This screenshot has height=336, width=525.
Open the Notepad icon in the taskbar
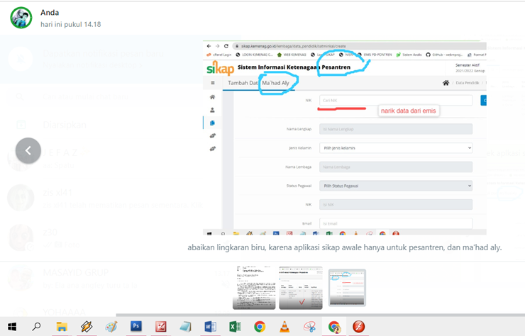click(x=185, y=327)
